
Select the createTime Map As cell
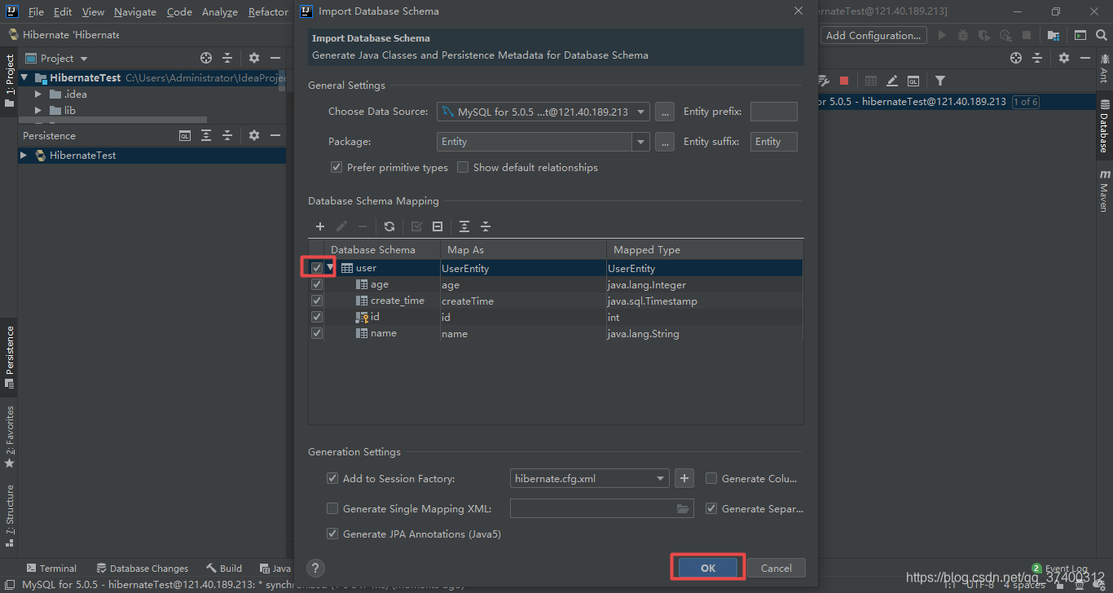[522, 301]
